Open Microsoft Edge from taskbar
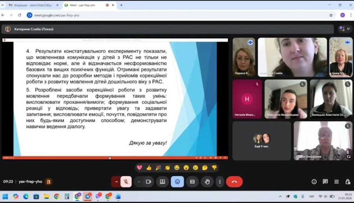Image resolution: width=354 pixels, height=203 pixels. click(x=26, y=196)
